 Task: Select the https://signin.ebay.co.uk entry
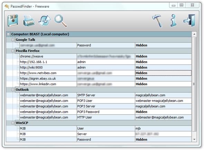[48, 79]
